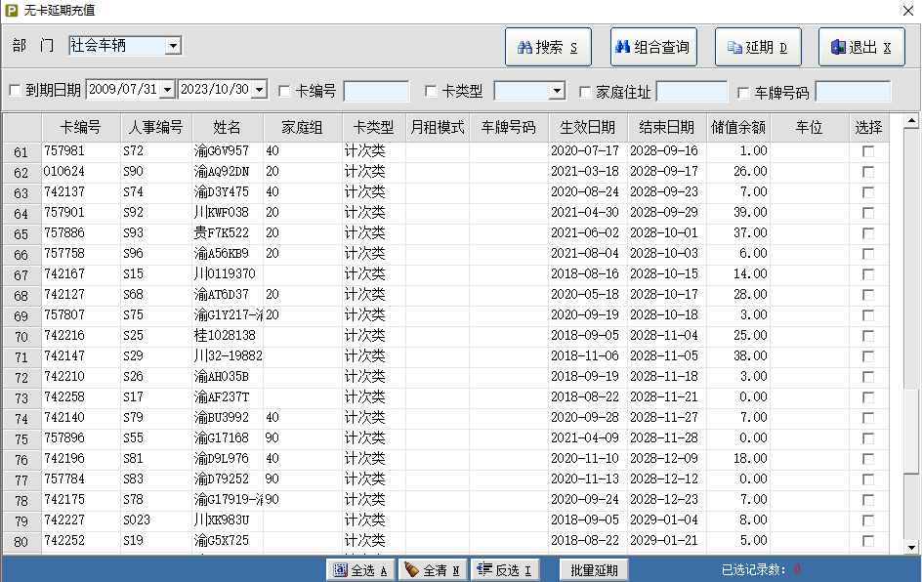Expand the department (部门) dropdown
922x582 pixels.
(173, 46)
